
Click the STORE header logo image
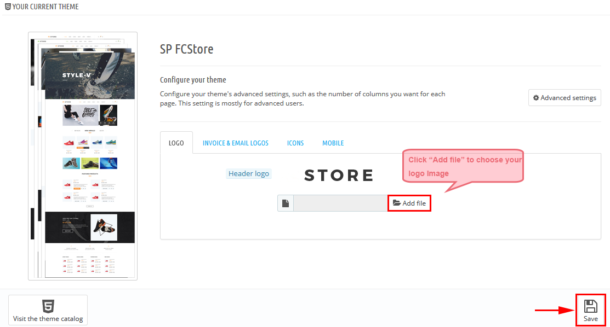tap(339, 175)
